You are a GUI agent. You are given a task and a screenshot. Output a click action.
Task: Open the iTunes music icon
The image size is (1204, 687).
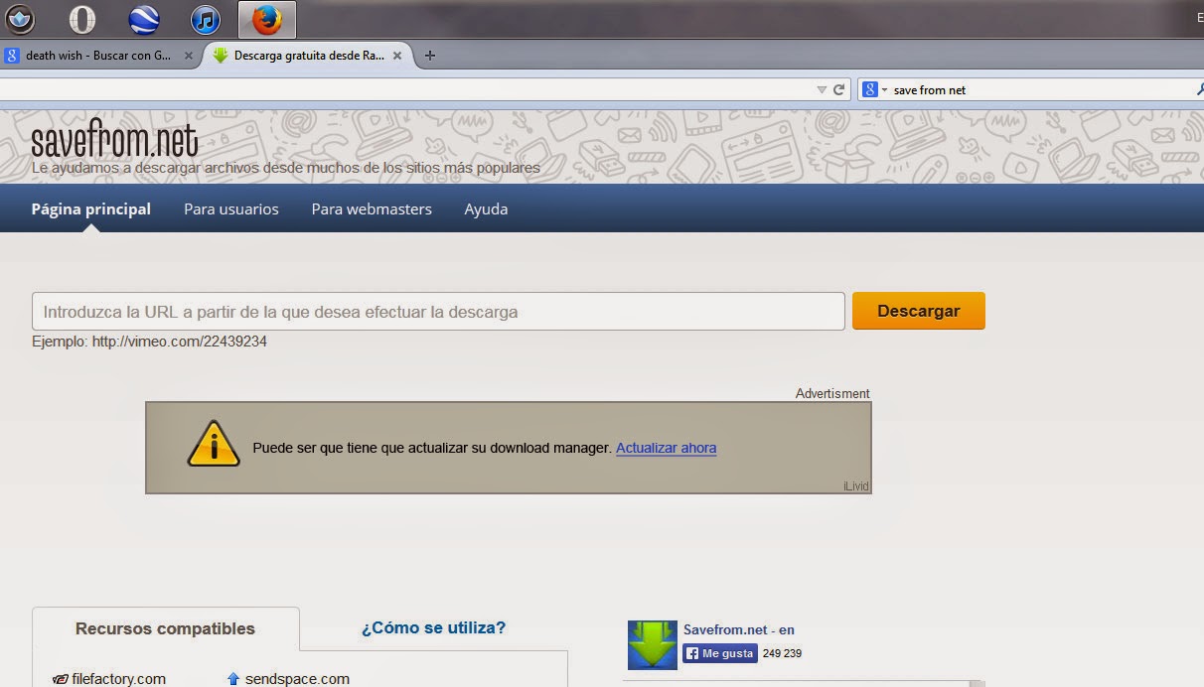pyautogui.click(x=206, y=19)
